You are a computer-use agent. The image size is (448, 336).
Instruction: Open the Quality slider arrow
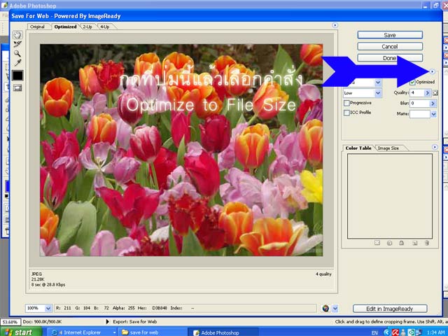(x=428, y=93)
